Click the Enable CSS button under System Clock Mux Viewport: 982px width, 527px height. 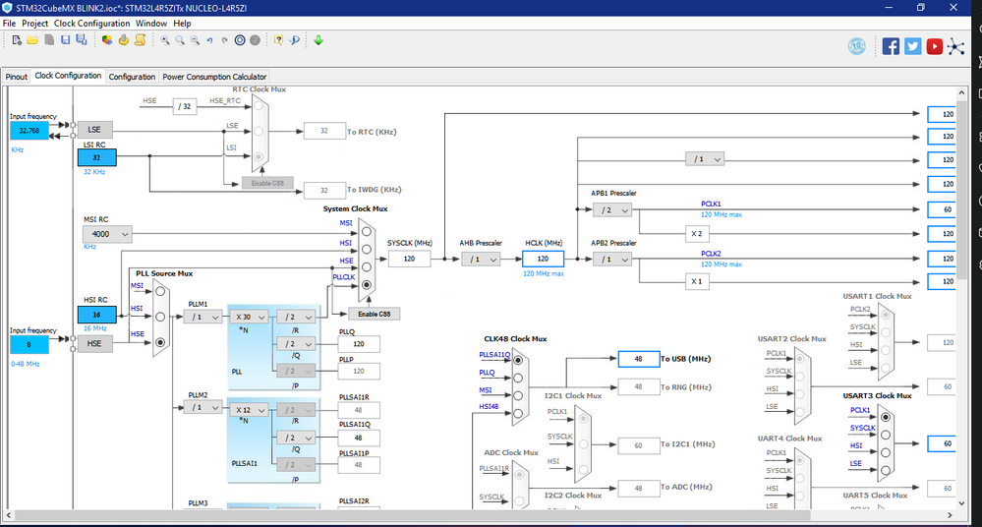pyautogui.click(x=374, y=314)
